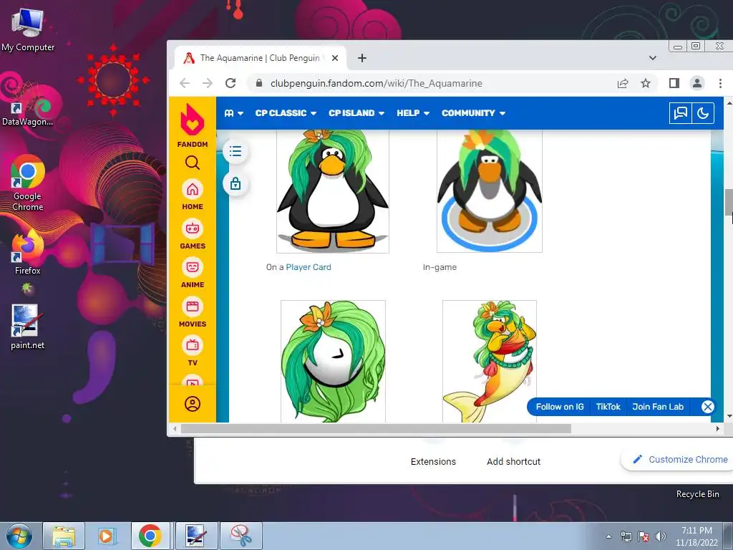The height and width of the screenshot is (550, 733).
Task: Open the volume speaker tray icon
Action: click(x=660, y=536)
